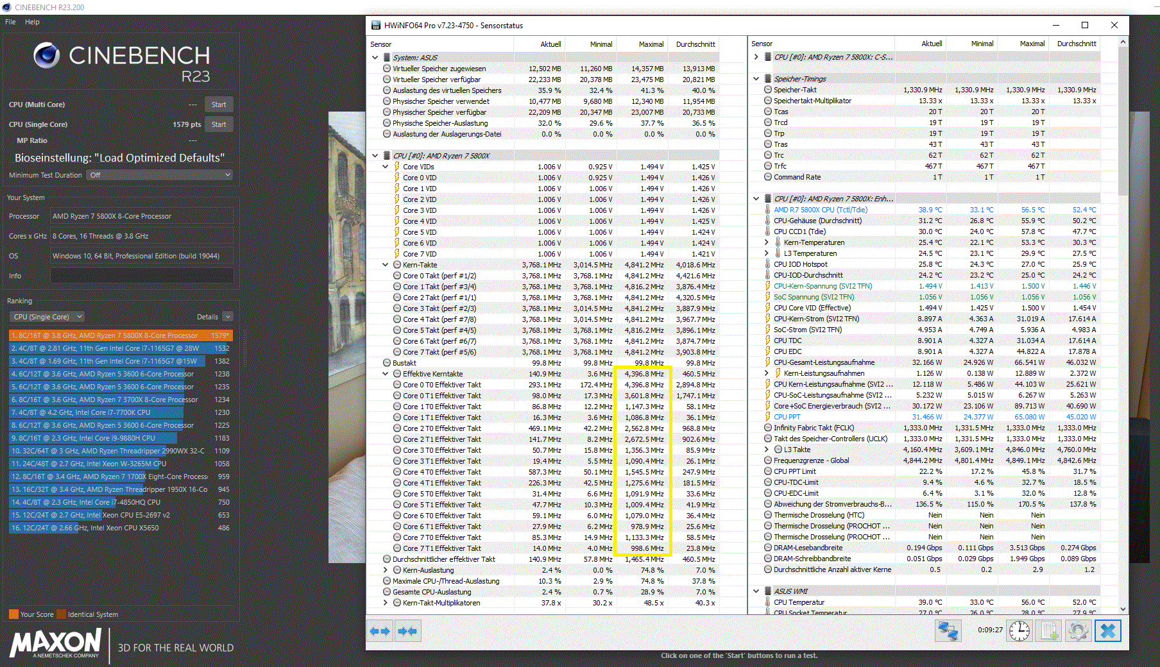Image resolution: width=1160 pixels, height=667 pixels.
Task: Close sensors with the blue X icon
Action: tap(1108, 631)
